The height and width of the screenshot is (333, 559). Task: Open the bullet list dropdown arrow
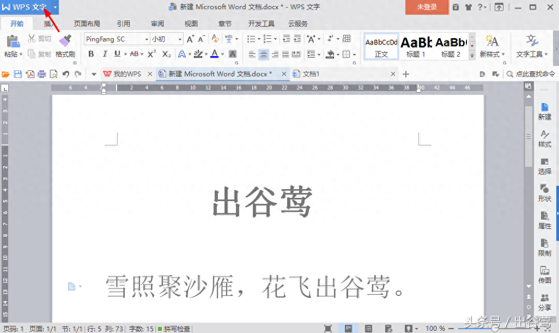[259, 39]
